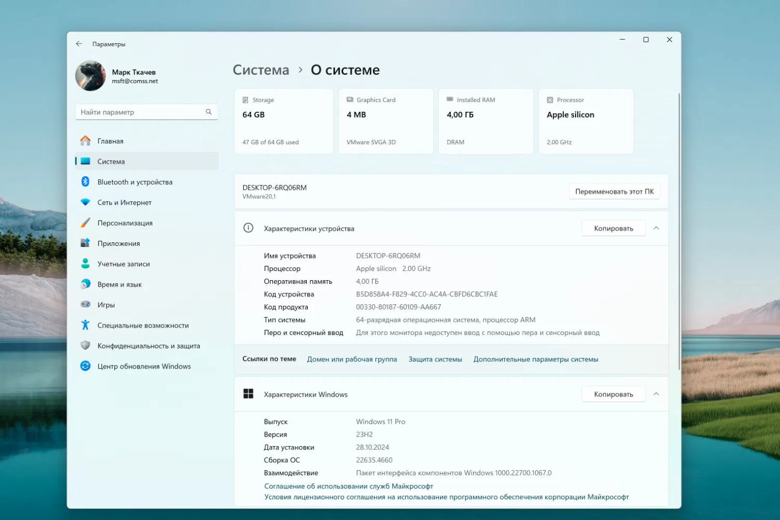780x520 pixels.
Task: Click the VMware20,1 model text
Action: click(259, 197)
